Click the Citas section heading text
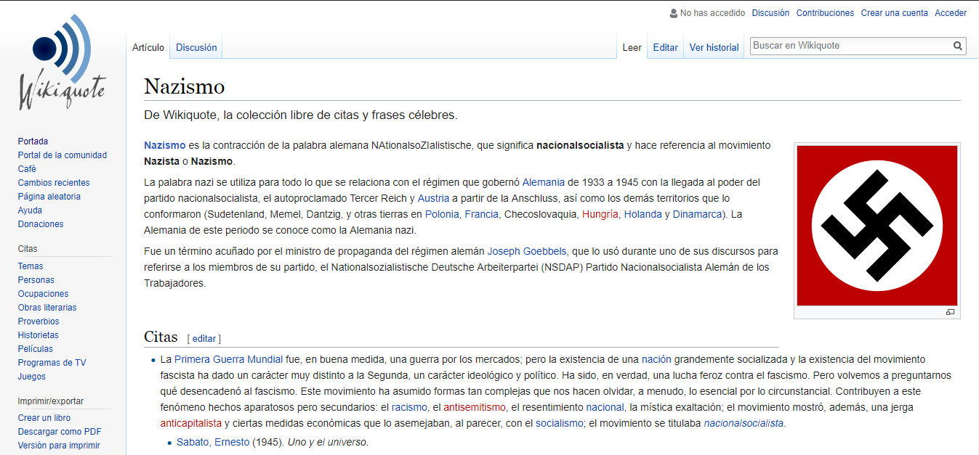Screen dimensions: 979x455 [161, 337]
